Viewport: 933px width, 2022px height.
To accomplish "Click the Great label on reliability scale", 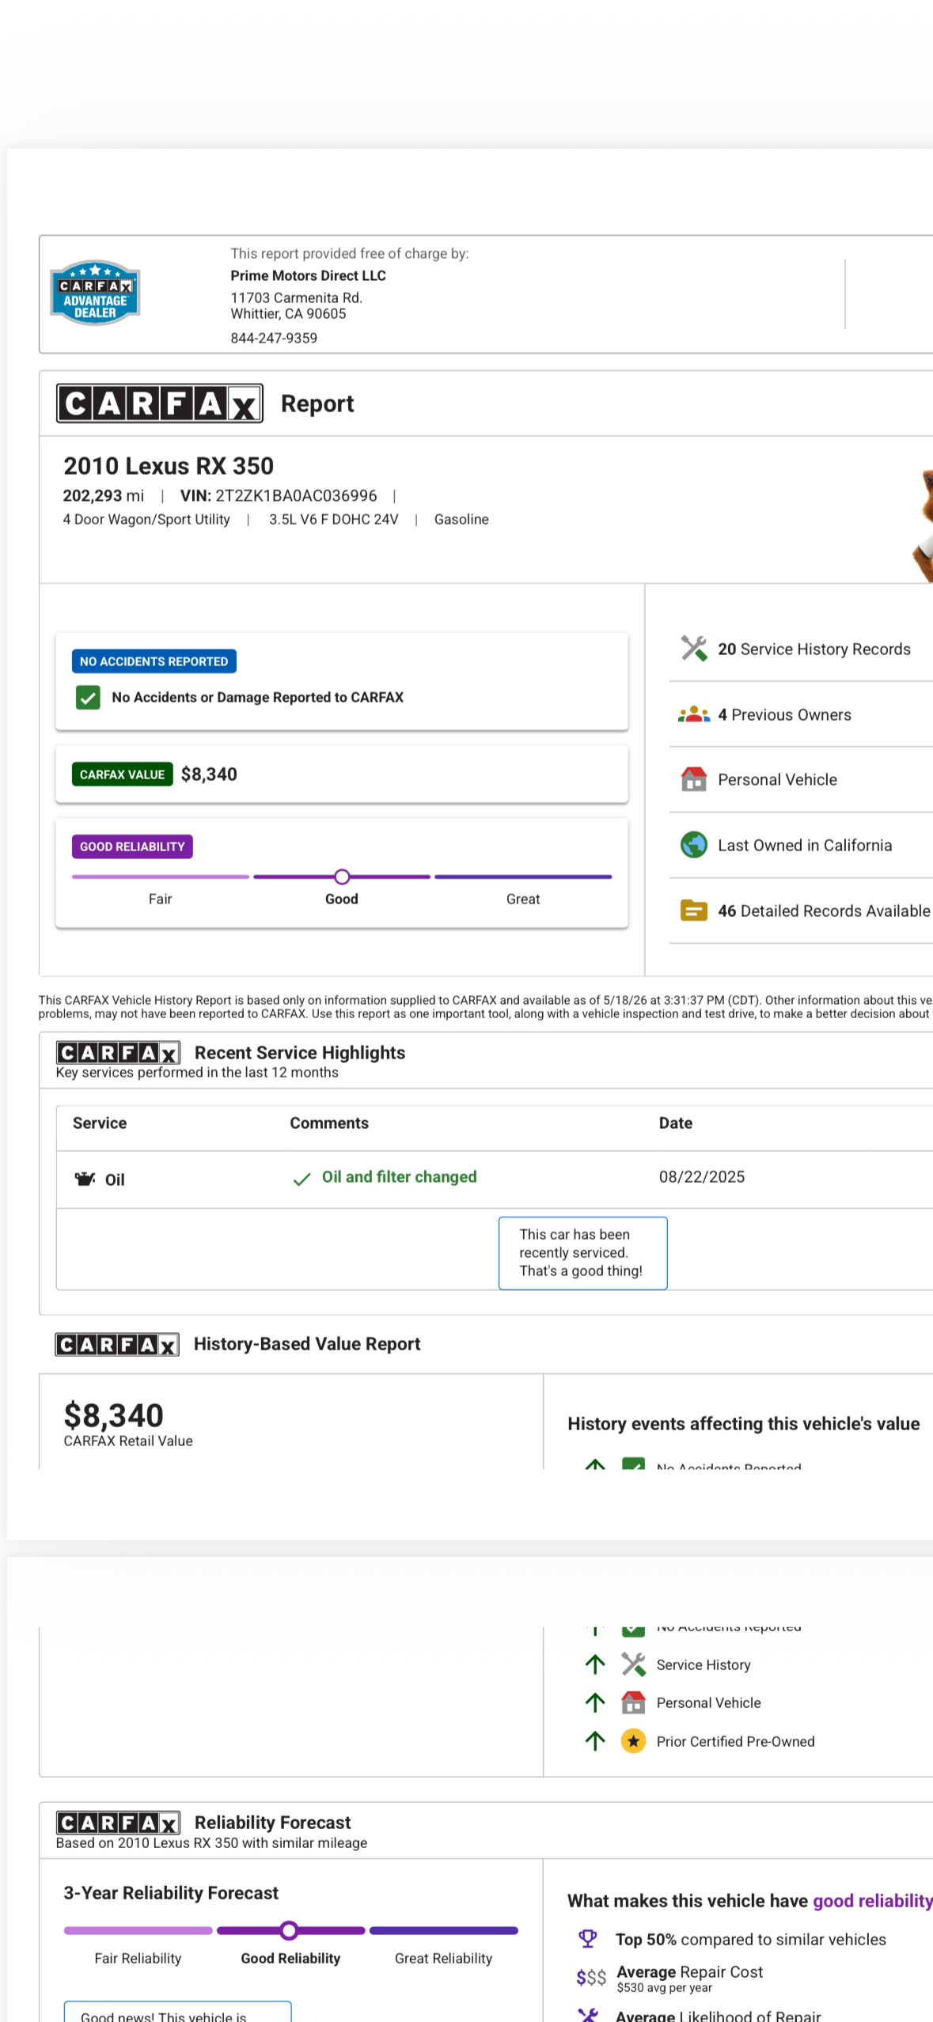I will pos(523,899).
